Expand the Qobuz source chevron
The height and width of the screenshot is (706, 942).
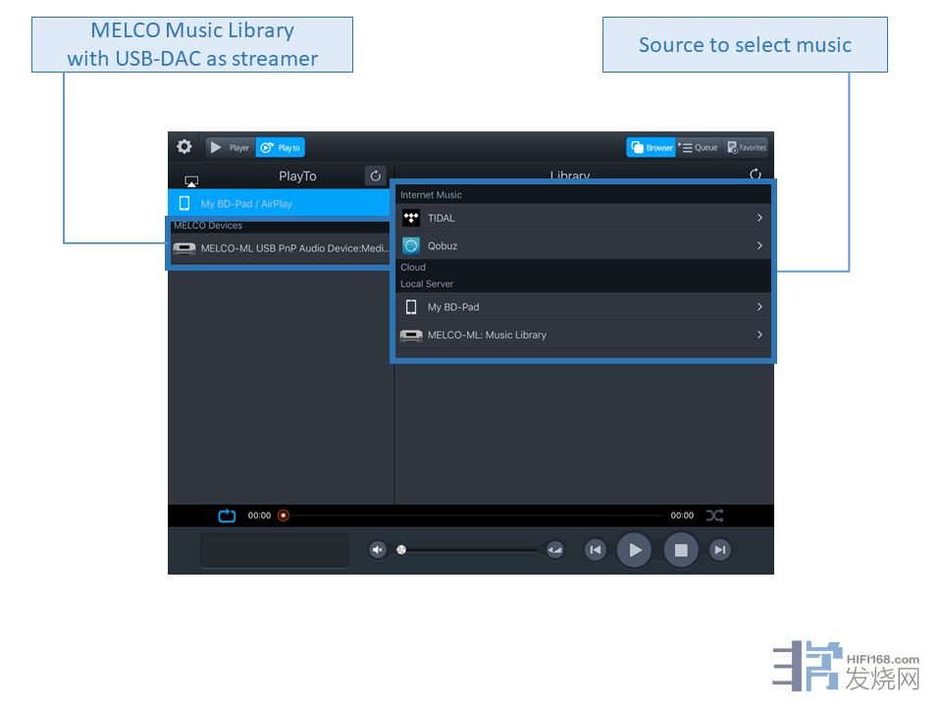(x=759, y=246)
